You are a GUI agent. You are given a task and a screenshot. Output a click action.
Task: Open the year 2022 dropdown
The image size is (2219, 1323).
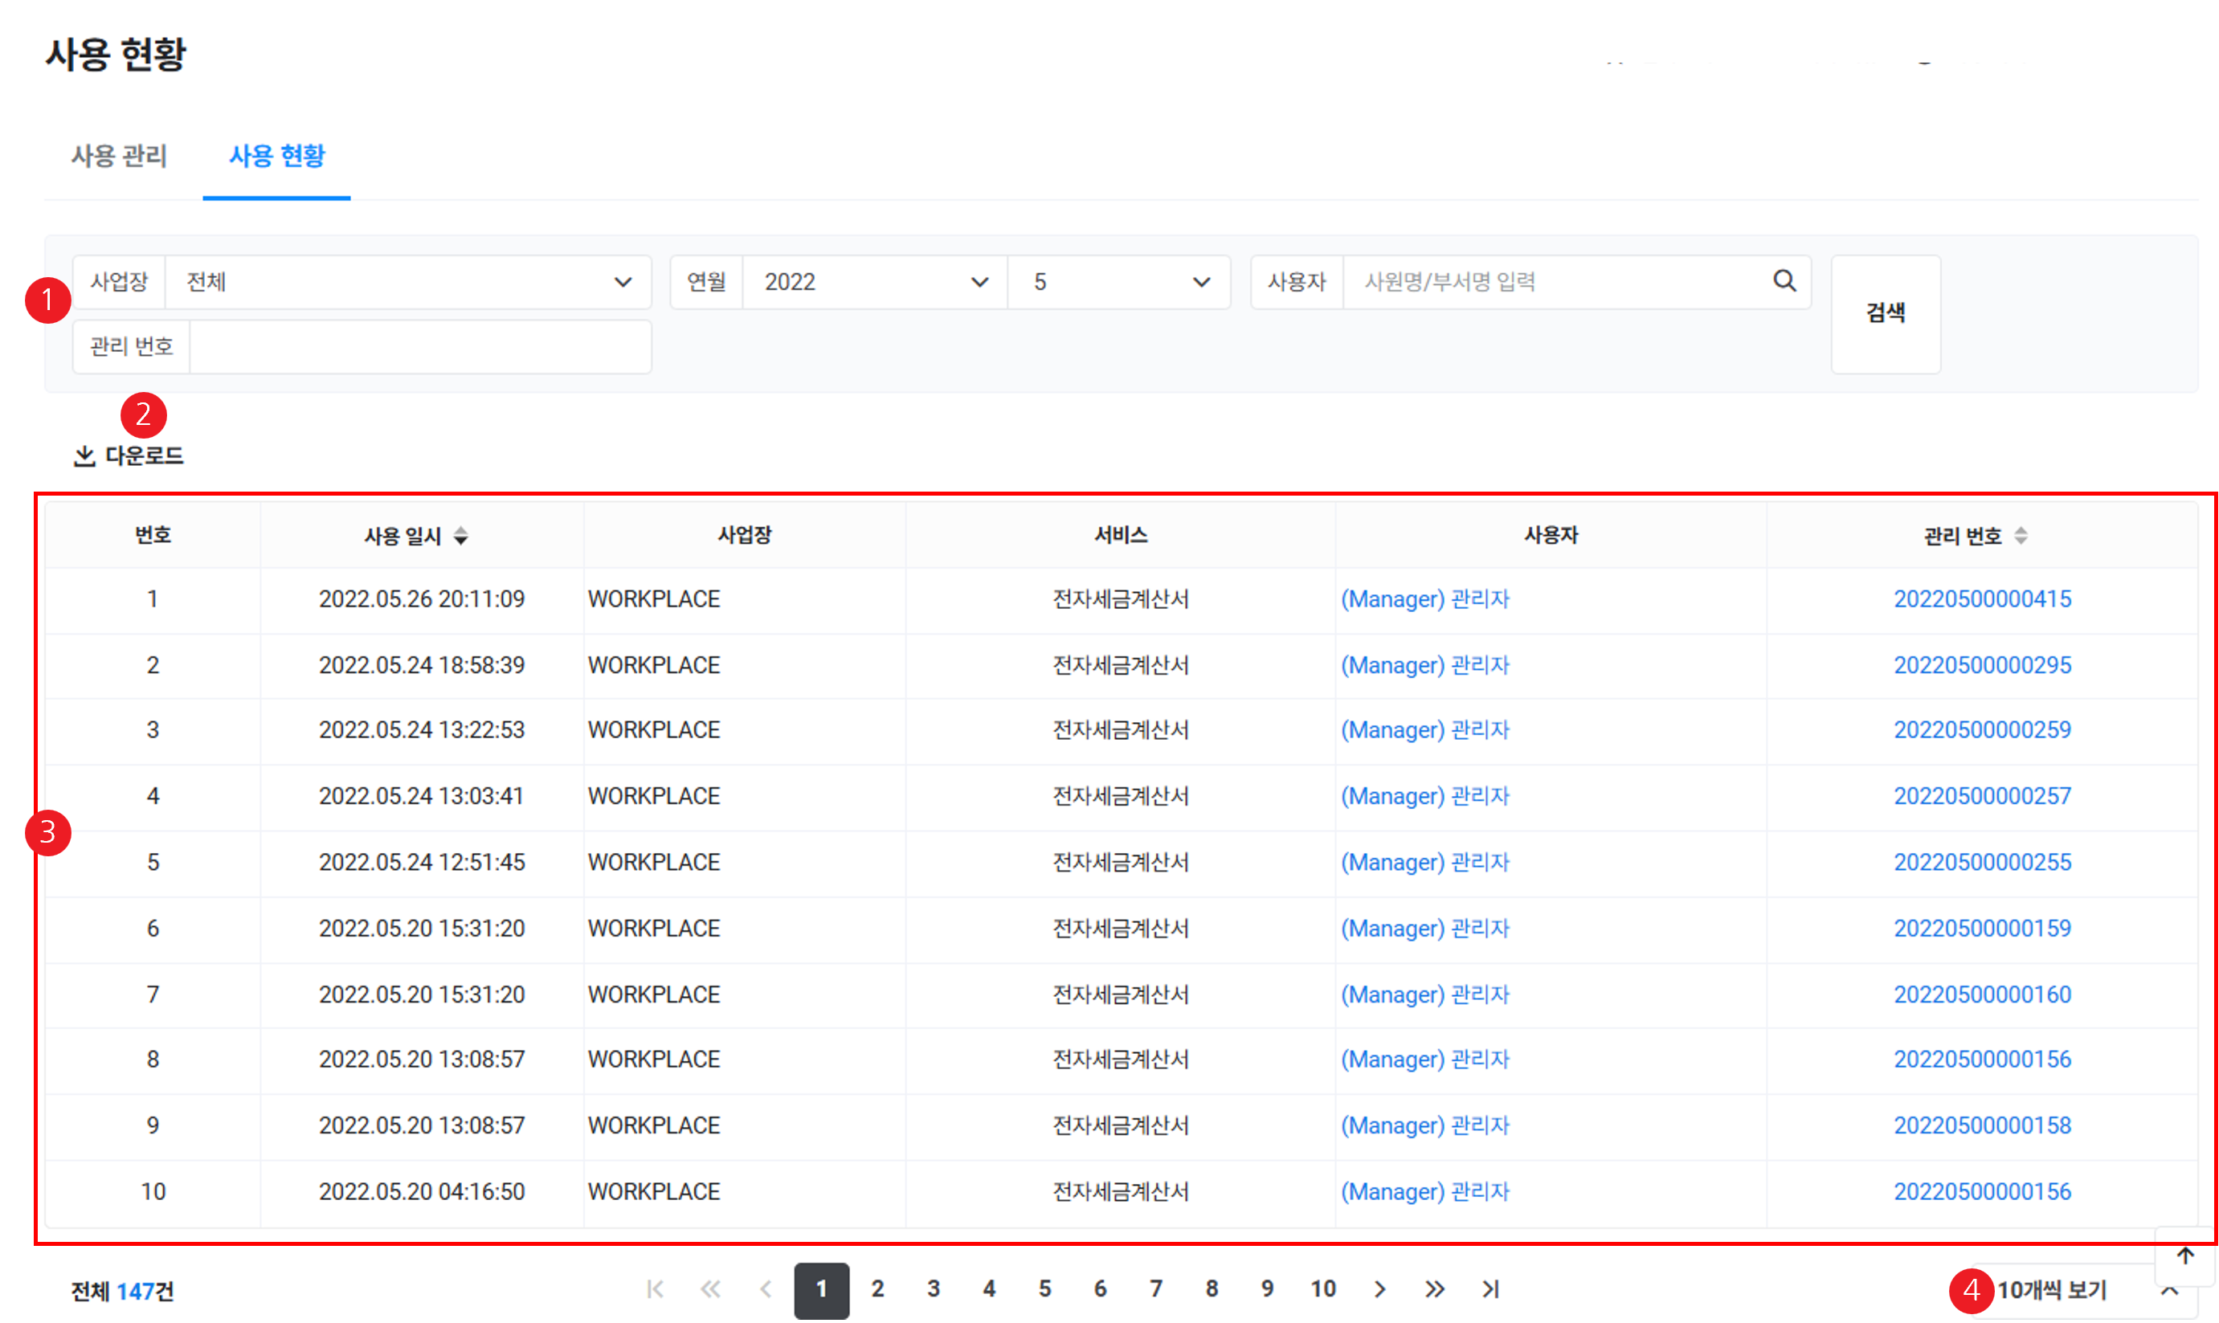[x=873, y=282]
